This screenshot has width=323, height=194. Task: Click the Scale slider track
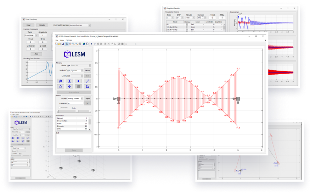[74, 111]
